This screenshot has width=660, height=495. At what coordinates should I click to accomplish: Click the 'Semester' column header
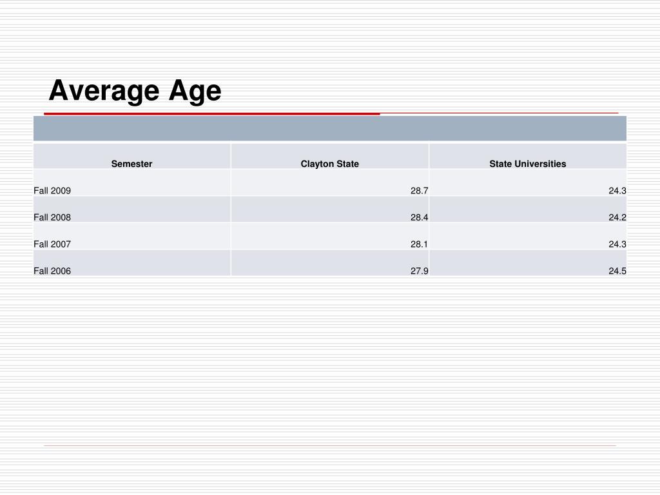[131, 164]
